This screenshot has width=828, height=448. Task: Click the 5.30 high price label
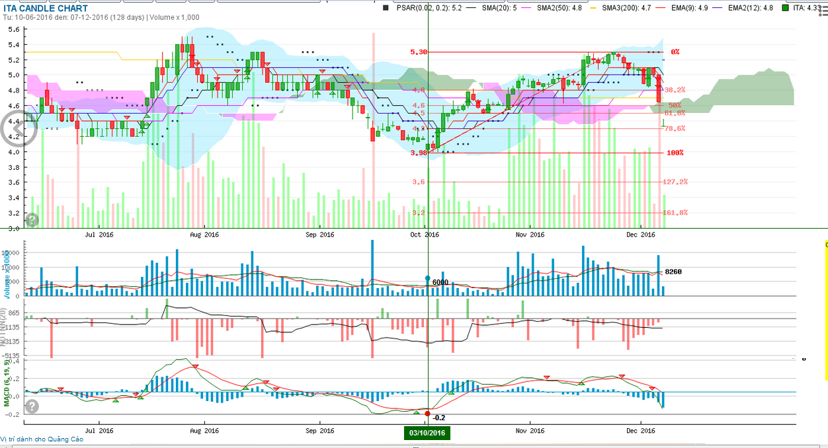tap(419, 52)
